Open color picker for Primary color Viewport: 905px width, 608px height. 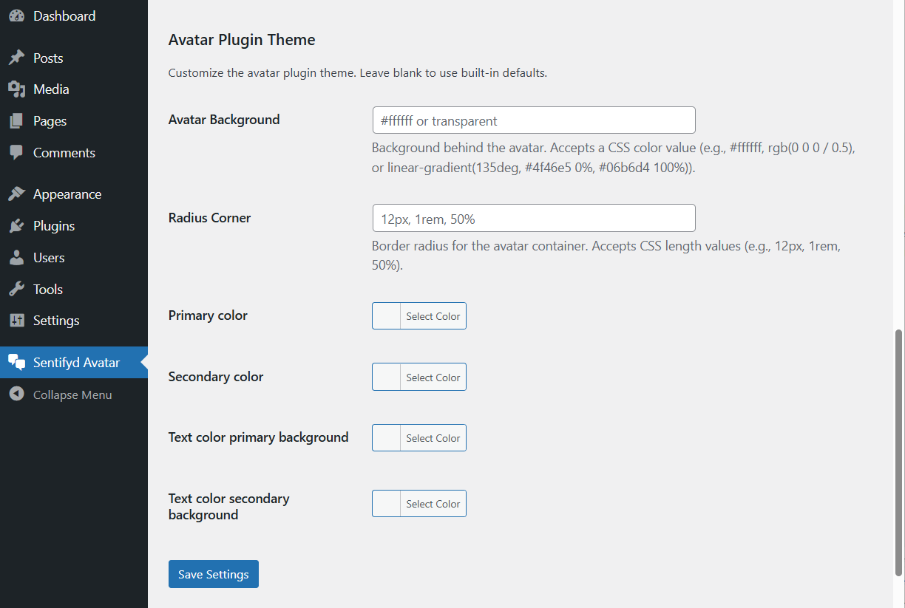tap(433, 315)
